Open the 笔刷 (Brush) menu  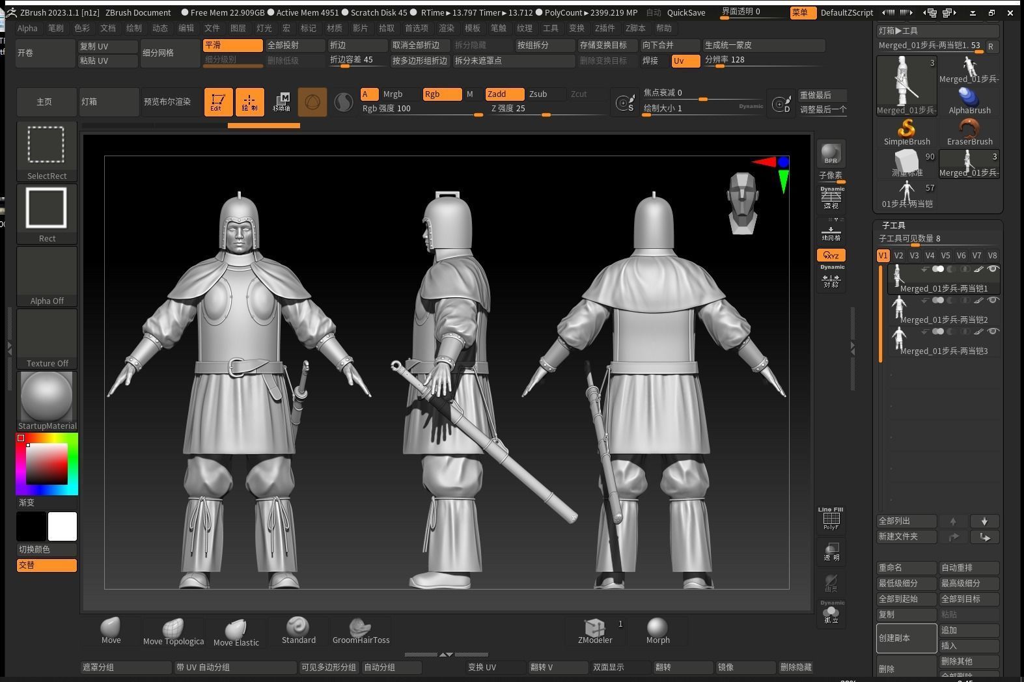56,28
